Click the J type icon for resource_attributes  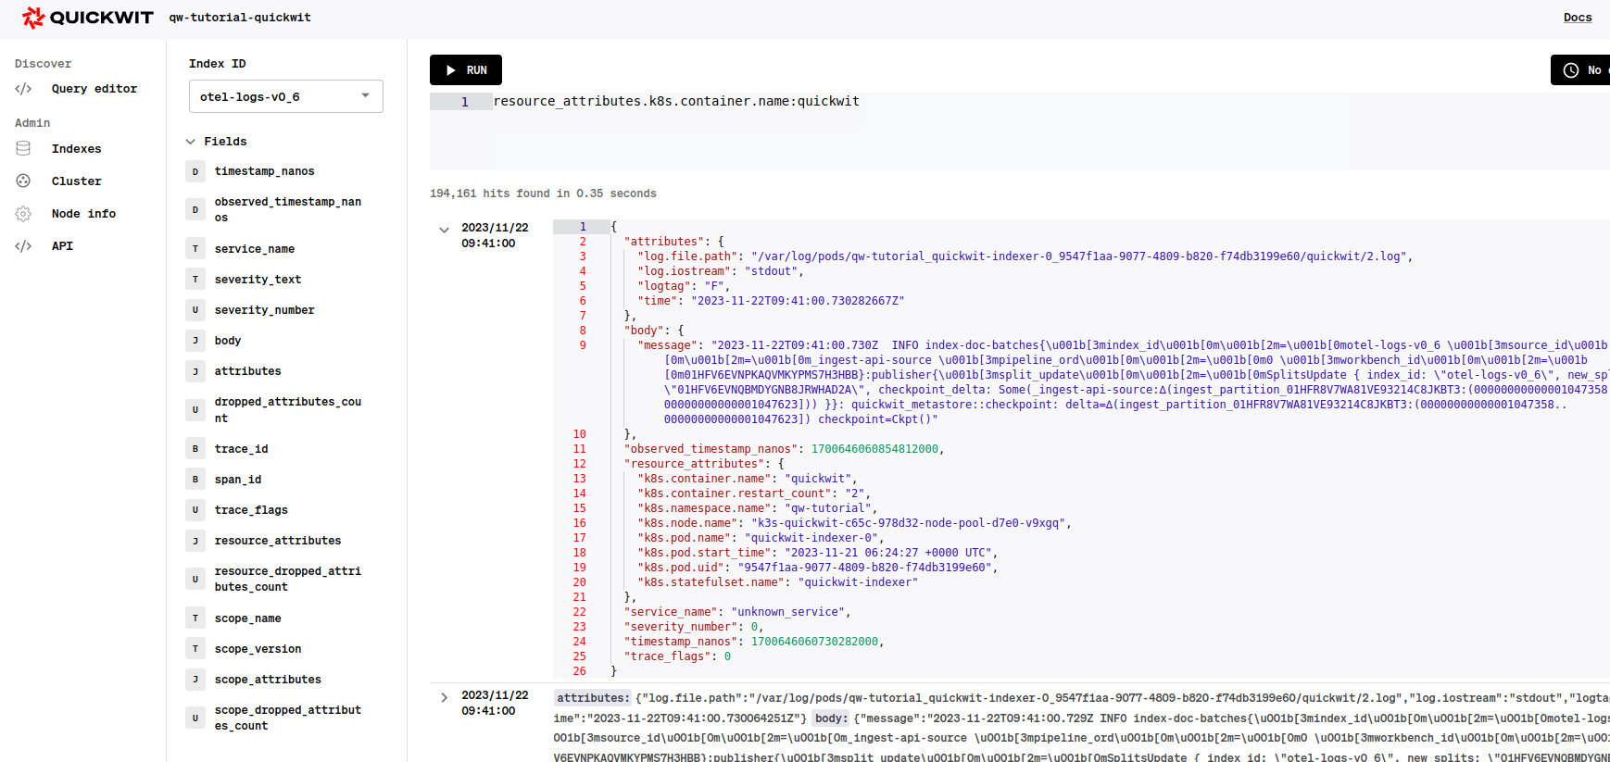195,541
